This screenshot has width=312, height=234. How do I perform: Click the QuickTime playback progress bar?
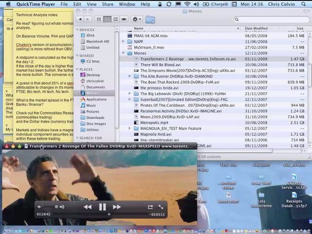(x=101, y=214)
